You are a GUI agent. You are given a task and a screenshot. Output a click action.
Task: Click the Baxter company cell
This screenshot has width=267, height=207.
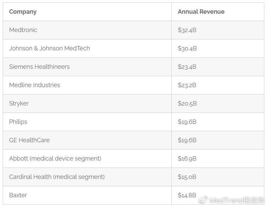coord(18,195)
